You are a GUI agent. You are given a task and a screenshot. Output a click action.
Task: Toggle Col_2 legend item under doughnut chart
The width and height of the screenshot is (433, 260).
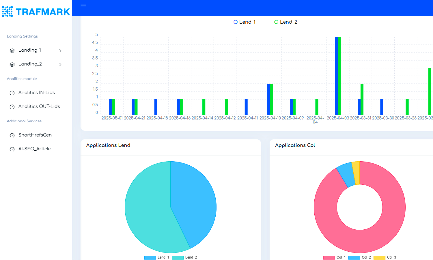(360, 257)
